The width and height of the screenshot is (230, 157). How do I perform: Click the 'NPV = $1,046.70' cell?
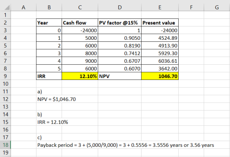(57, 99)
